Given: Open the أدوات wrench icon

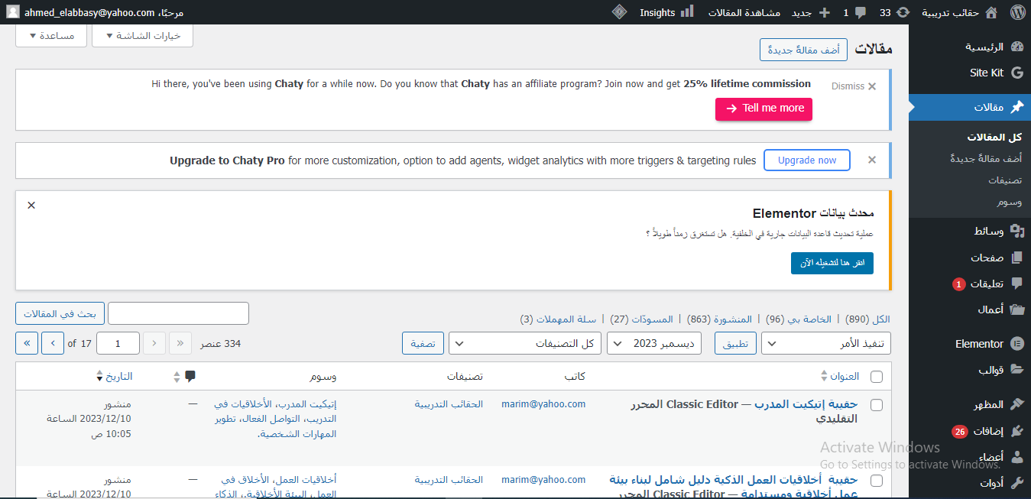Looking at the screenshot, I should click(x=1016, y=483).
